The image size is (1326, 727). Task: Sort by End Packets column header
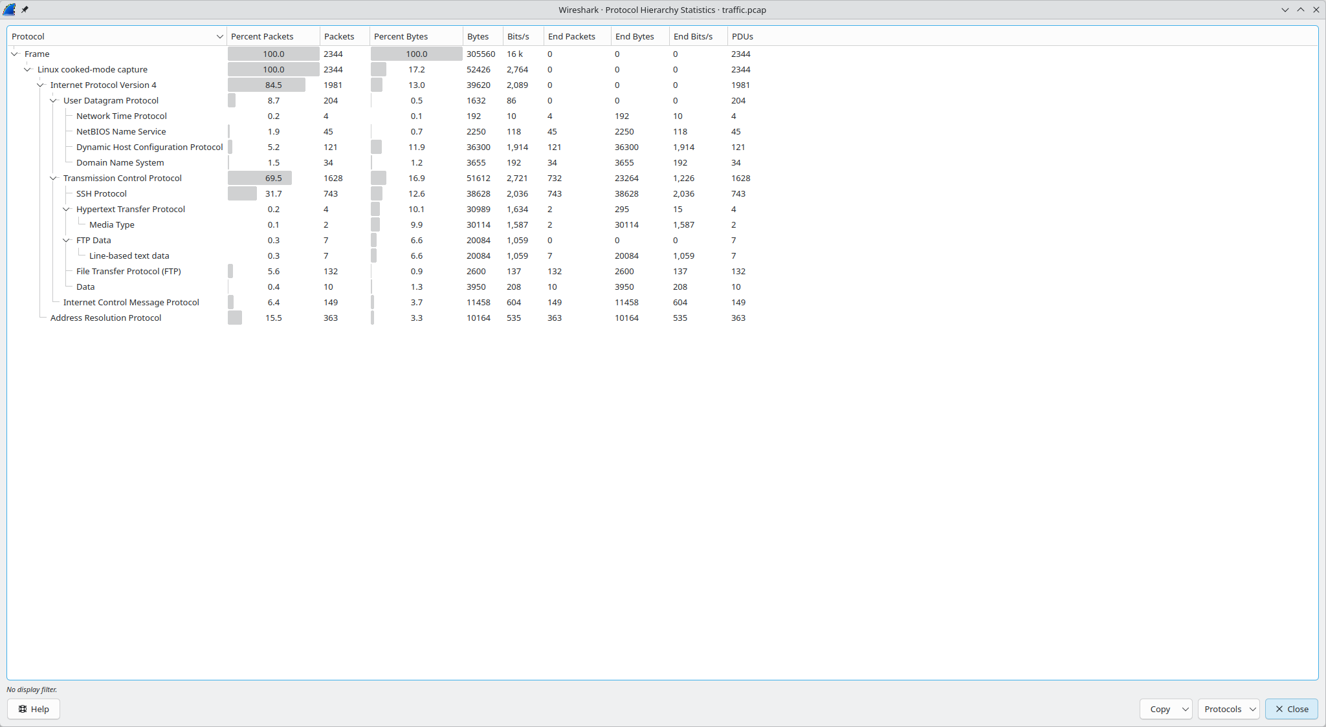click(x=577, y=36)
